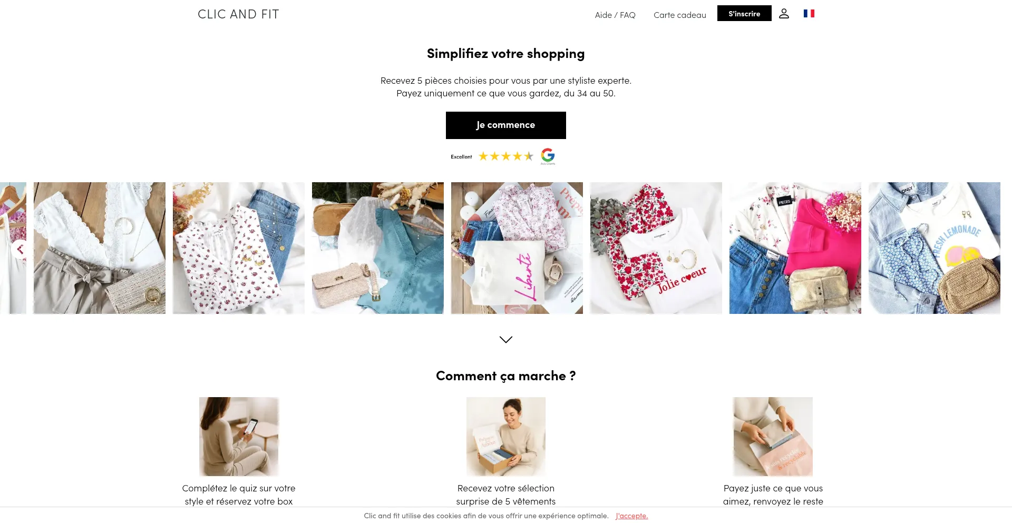Image resolution: width=1012 pixels, height=523 pixels.
Task: Click the Je commence button
Action: (506, 125)
